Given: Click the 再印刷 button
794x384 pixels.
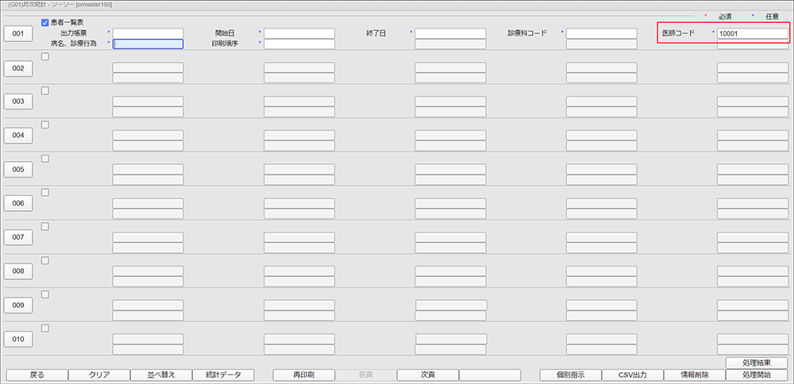Looking at the screenshot, I should [x=303, y=374].
